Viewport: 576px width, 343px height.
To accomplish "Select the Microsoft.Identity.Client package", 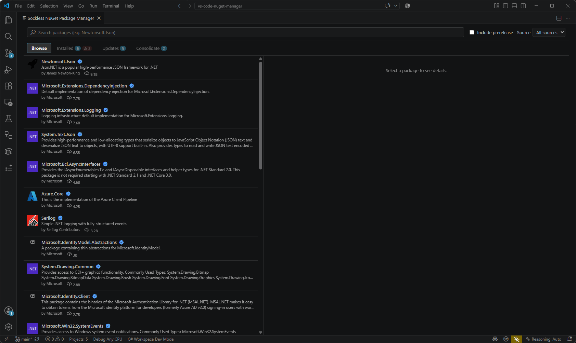I will click(x=141, y=305).
